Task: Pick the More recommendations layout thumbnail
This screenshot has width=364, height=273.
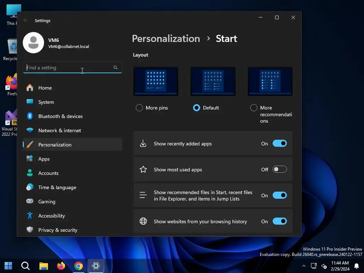Action: point(270,81)
